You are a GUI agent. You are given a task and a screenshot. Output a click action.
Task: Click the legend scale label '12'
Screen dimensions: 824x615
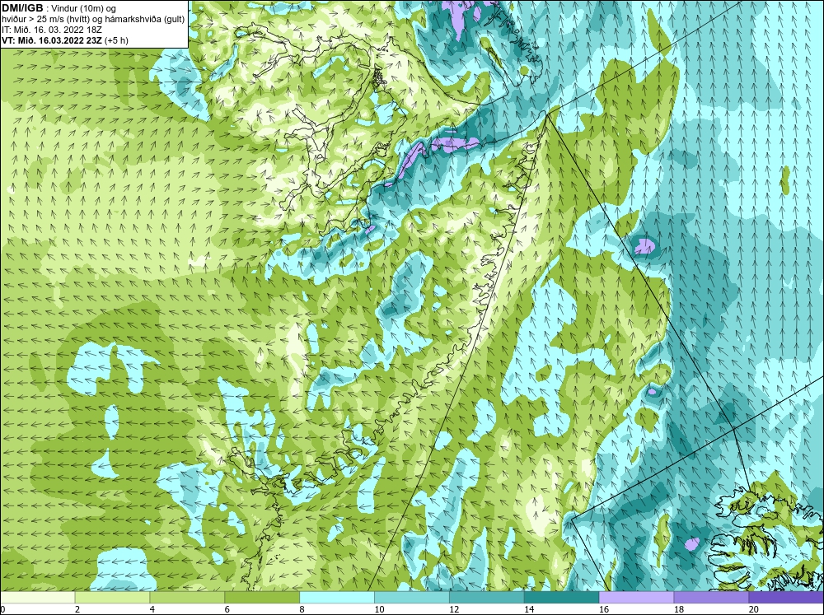(x=454, y=609)
